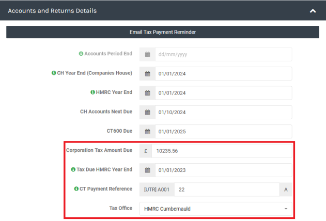326x221 pixels.
Task: Open calendar for Tax Due HMRC Year End
Action: (x=147, y=170)
